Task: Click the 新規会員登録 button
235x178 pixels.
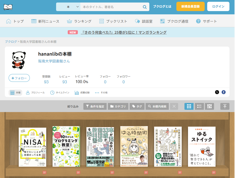Action: point(190,7)
